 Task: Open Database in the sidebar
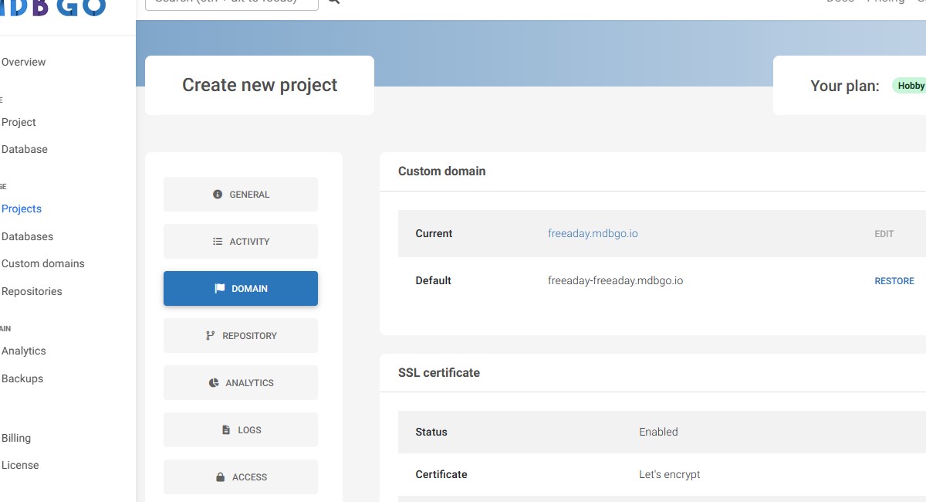tap(25, 149)
